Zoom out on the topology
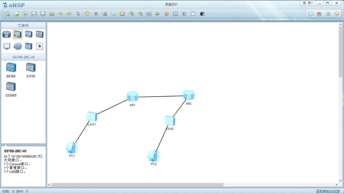This screenshot has width=344, height=194. coord(140,14)
